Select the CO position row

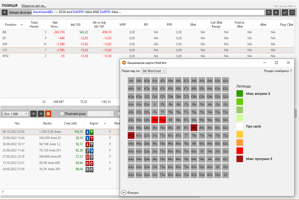(x=147, y=50)
